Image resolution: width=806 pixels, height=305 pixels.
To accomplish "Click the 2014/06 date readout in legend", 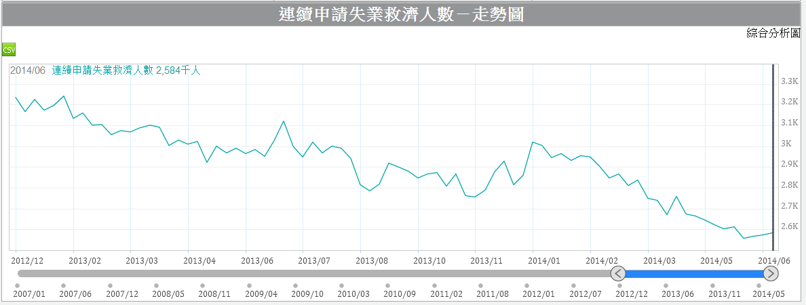I will pyautogui.click(x=28, y=71).
